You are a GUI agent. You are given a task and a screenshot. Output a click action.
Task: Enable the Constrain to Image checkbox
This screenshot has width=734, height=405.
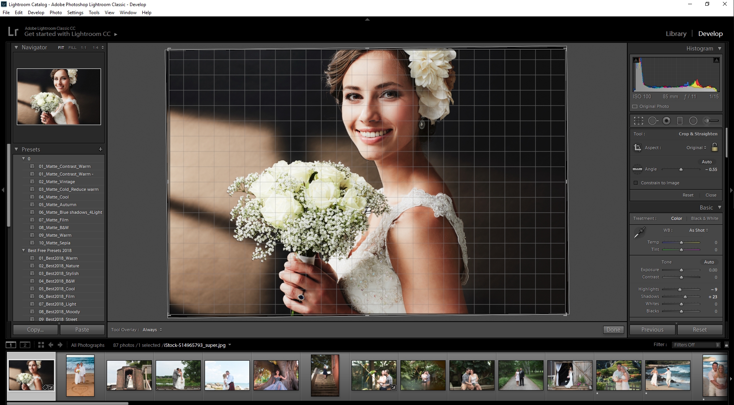636,183
